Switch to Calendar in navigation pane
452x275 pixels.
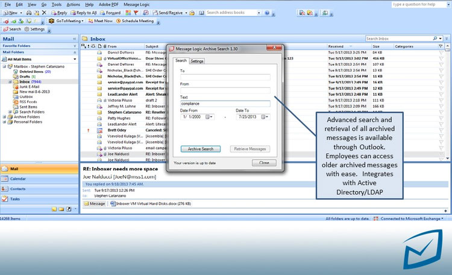pyautogui.click(x=39, y=179)
